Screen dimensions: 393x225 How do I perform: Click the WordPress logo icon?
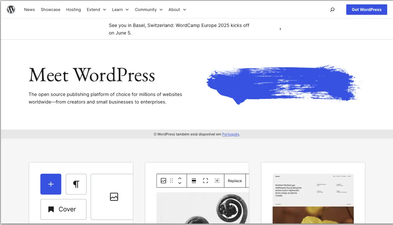tap(11, 10)
